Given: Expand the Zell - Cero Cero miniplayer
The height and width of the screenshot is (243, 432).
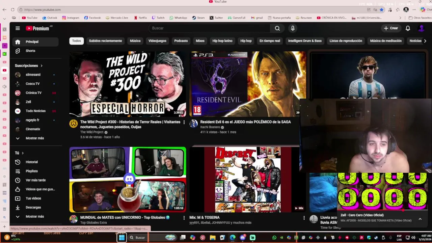Looking at the screenshot, I should point(420,219).
